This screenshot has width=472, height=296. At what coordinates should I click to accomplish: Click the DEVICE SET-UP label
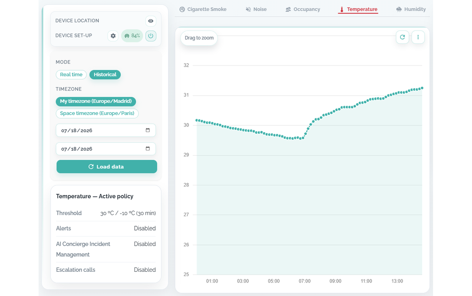click(x=74, y=35)
